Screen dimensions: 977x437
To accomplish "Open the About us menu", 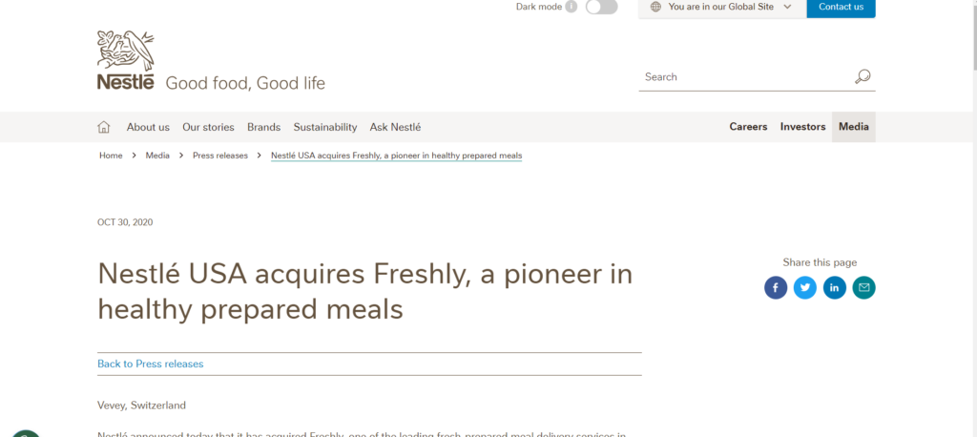I will [x=148, y=127].
